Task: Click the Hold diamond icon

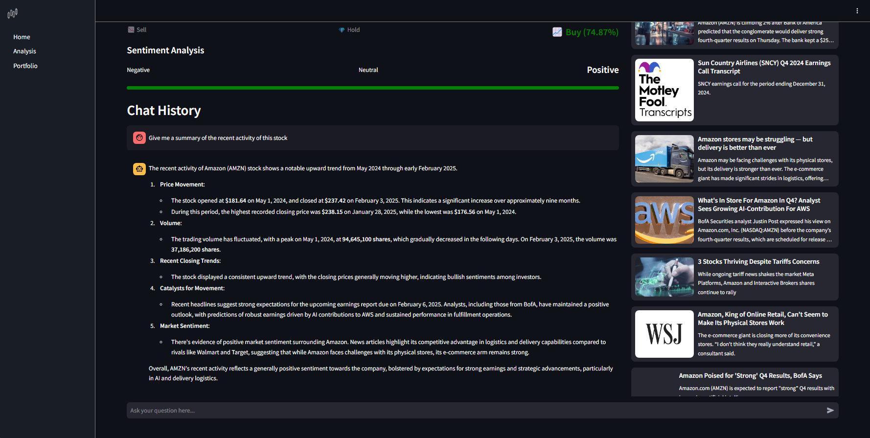Action: point(342,30)
